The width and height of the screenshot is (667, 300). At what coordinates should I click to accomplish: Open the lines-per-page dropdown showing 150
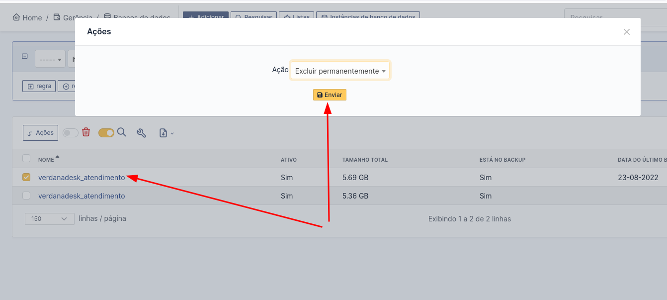pyautogui.click(x=49, y=218)
